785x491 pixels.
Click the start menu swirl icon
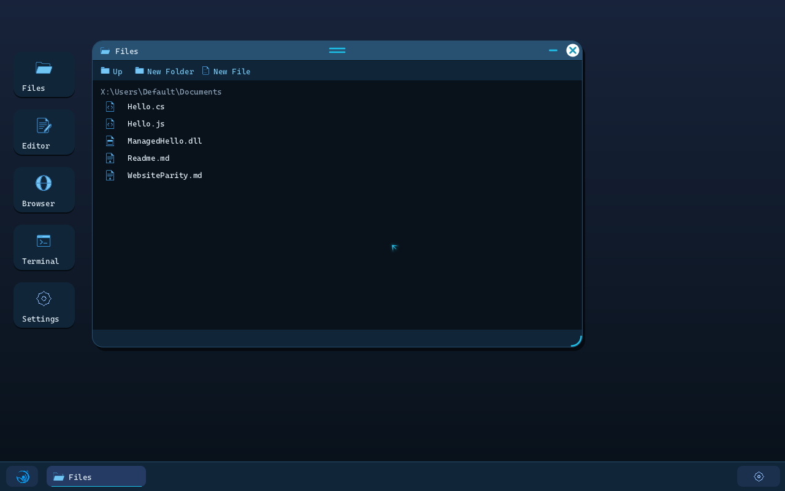coord(23,477)
